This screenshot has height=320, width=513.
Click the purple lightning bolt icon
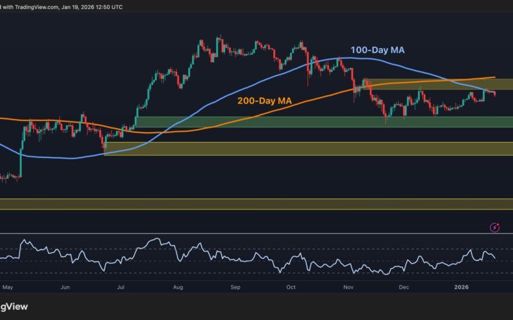pos(494,227)
